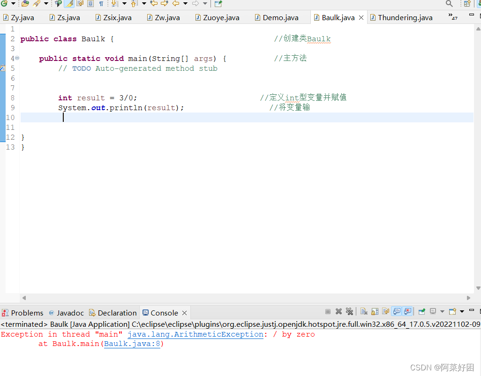Image resolution: width=481 pixels, height=376 pixels.
Task: Click the Open Perspective icon
Action: tap(467, 4)
